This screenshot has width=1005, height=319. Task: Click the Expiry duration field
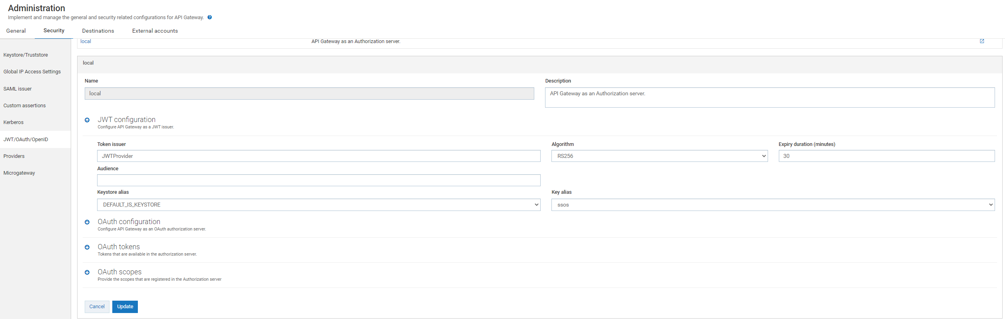click(x=886, y=156)
